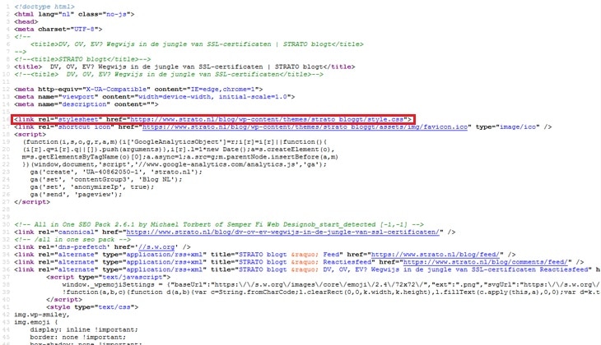Click the script type text/javascript tag
The height and width of the screenshot is (345, 601).
coord(109,277)
